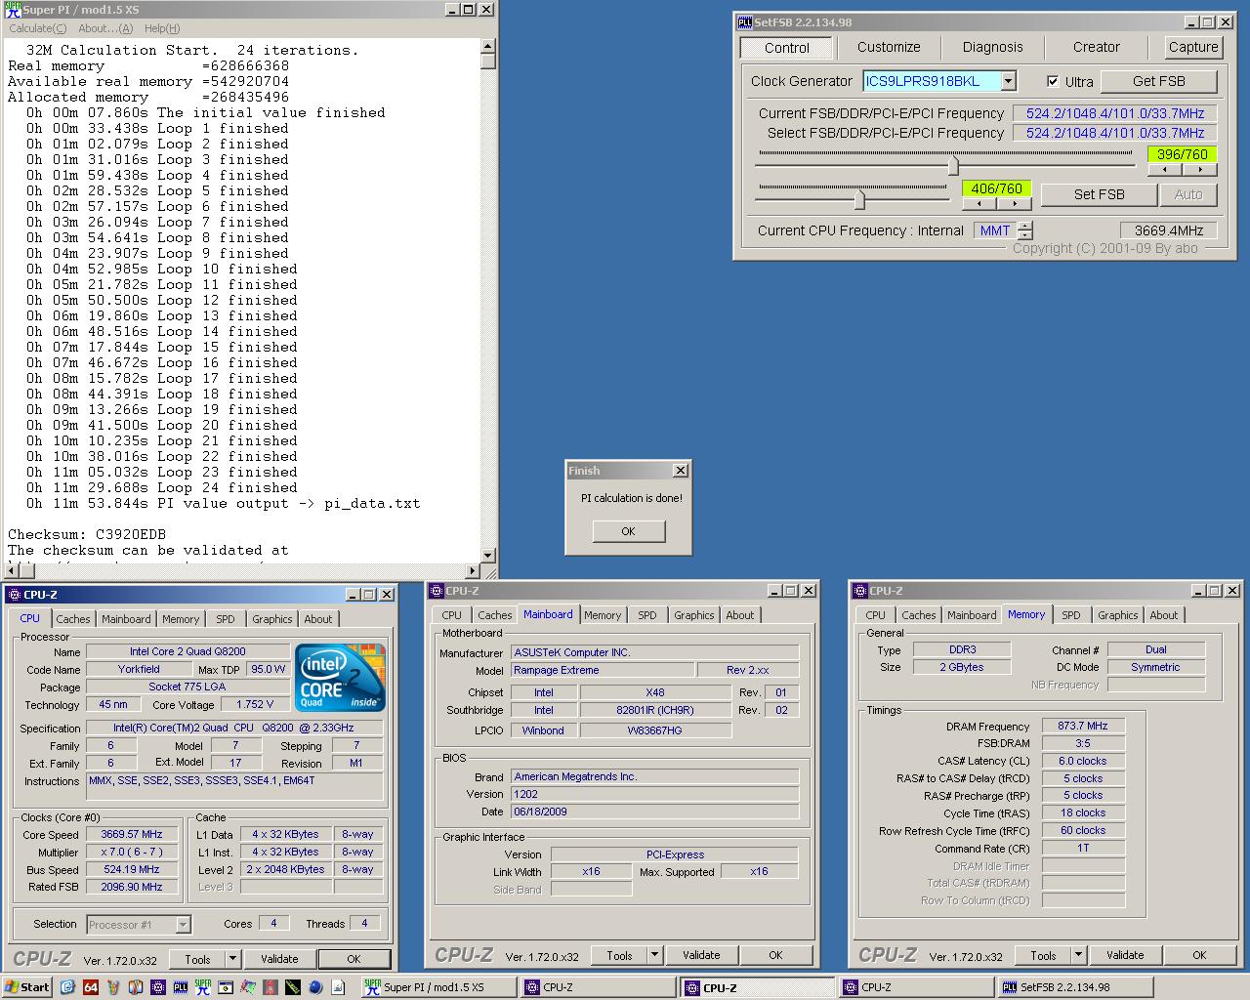Open SPD tab in CPU-Z Mainboard window
1250x1000 pixels.
[646, 615]
